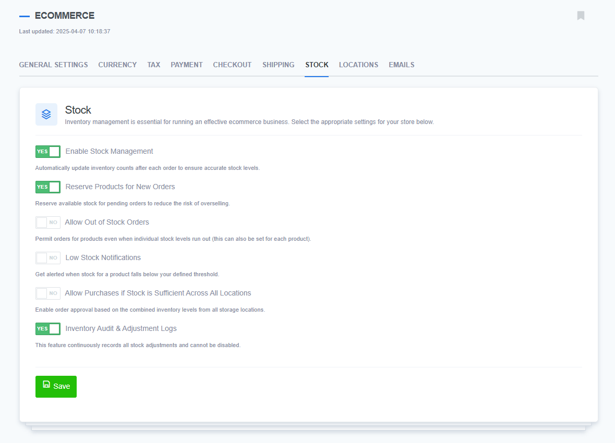Enable Low Stock Notifications toggle
This screenshot has height=443, width=615.
48,258
